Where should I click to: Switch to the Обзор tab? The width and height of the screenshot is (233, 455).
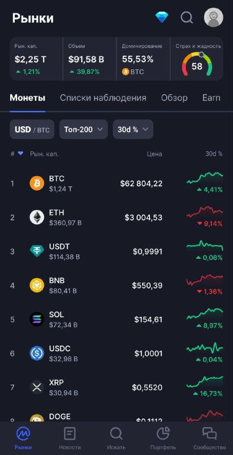click(174, 98)
